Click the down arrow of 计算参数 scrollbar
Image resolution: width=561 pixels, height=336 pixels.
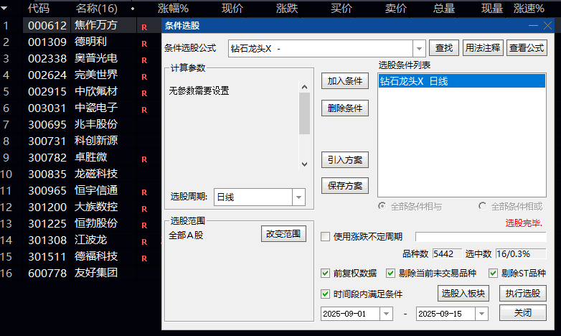(304, 164)
